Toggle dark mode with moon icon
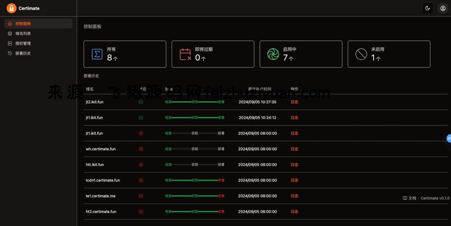Image resolution: width=451 pixels, height=226 pixels. [427, 8]
